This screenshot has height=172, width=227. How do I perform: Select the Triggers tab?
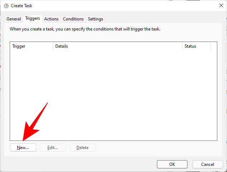click(32, 19)
